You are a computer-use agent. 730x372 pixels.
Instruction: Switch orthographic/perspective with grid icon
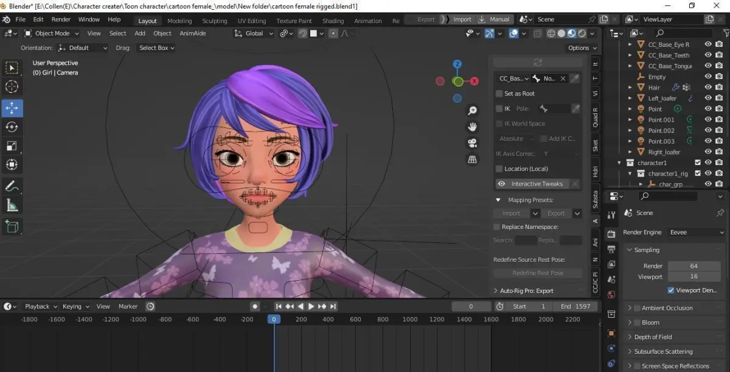coord(472,160)
